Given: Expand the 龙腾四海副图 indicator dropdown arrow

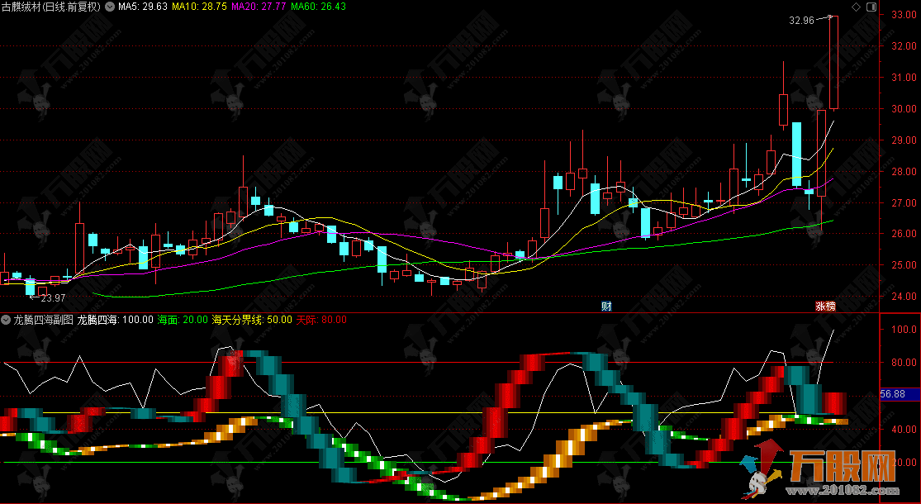Looking at the screenshot, I should click(6, 319).
